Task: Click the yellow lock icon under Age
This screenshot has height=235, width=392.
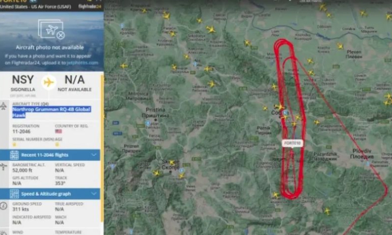Action: click(57, 144)
